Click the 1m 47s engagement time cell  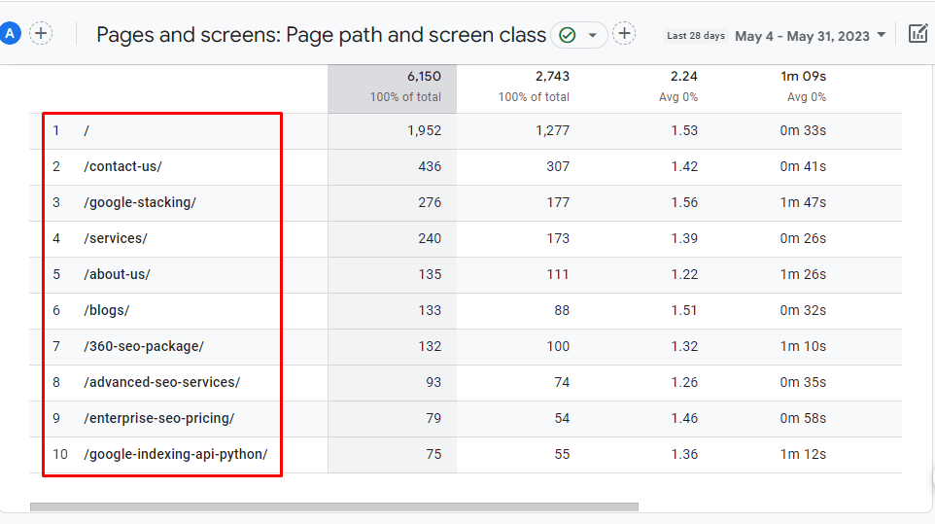coord(803,202)
